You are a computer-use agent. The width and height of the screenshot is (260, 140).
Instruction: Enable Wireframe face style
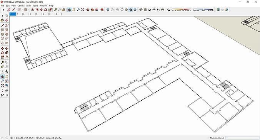click(118, 10)
